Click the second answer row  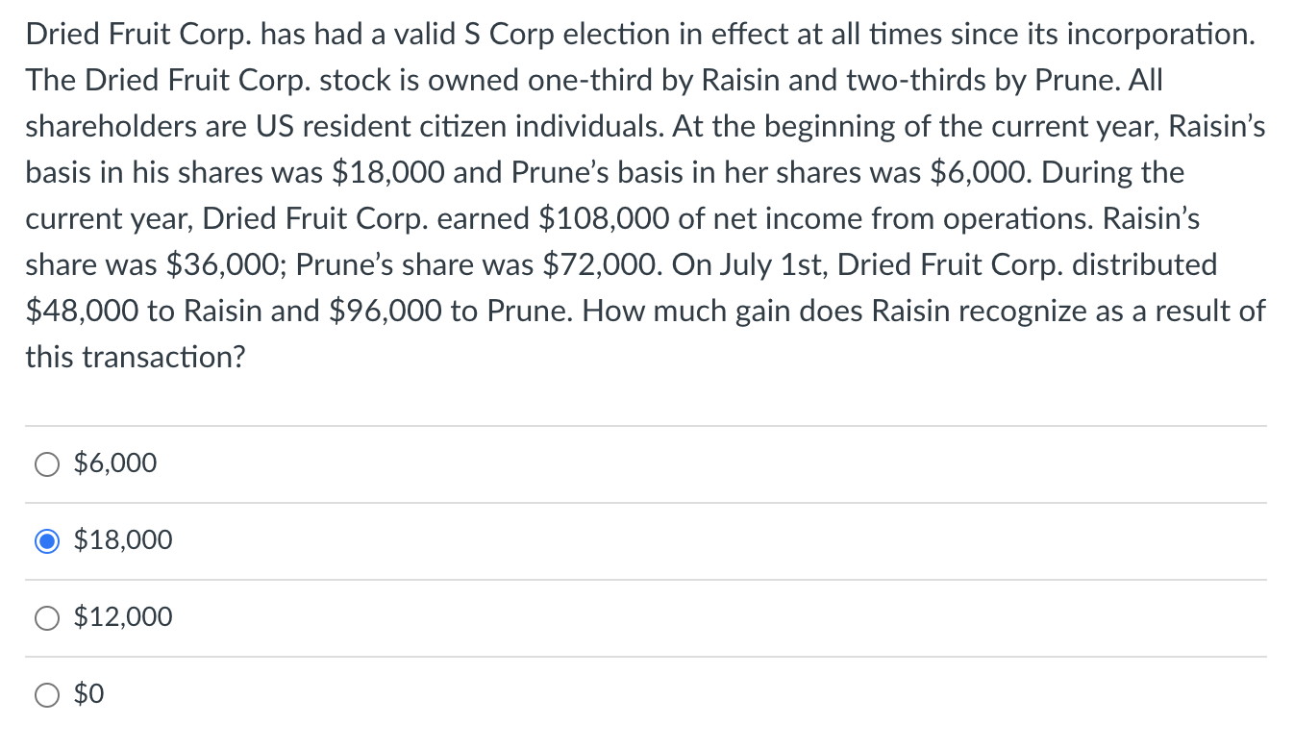point(385,540)
